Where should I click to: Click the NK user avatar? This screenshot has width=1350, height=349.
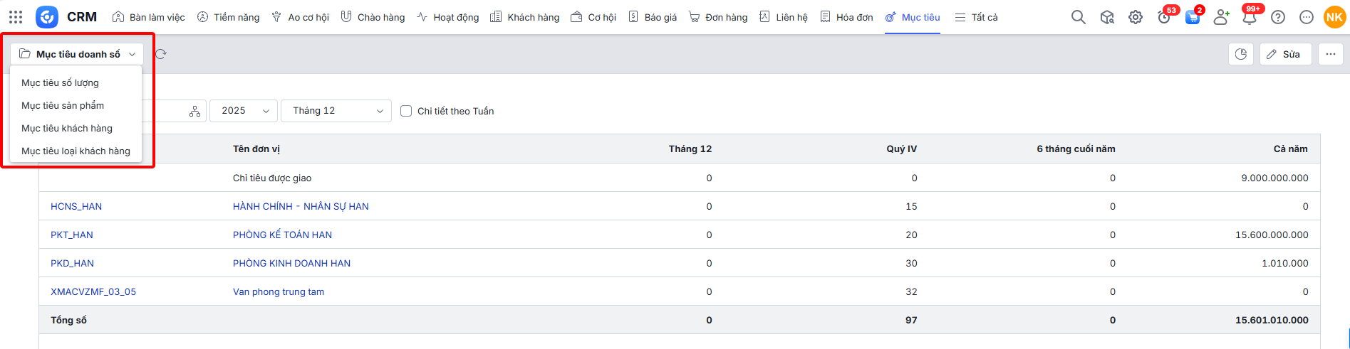(x=1334, y=17)
